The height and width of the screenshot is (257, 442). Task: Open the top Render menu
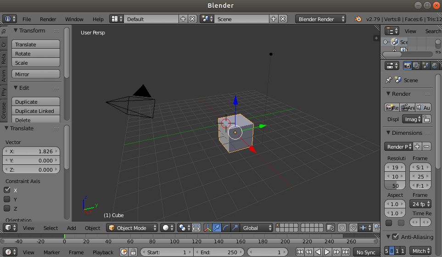(x=48, y=19)
